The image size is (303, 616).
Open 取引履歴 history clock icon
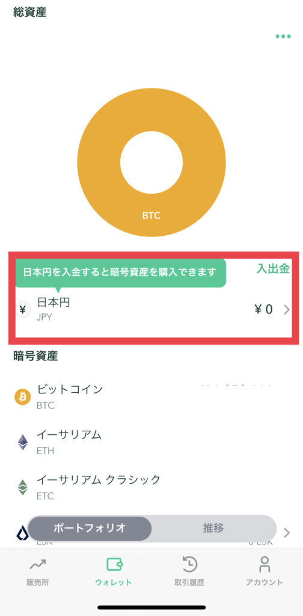pyautogui.click(x=189, y=564)
